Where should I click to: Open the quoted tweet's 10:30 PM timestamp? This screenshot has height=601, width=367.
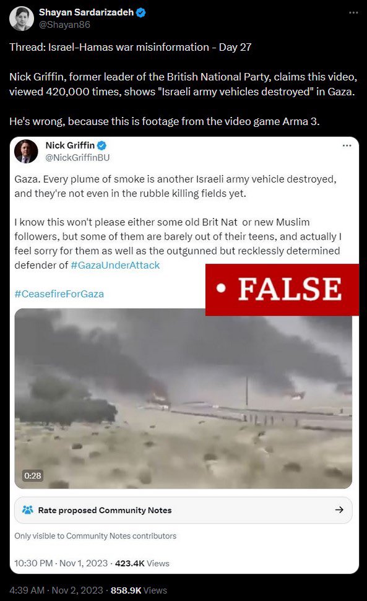tap(61, 563)
